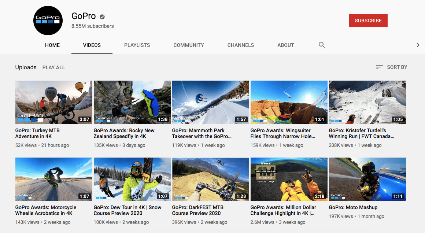Image resolution: width=425 pixels, height=233 pixels.
Task: Switch to the Home tab
Action: click(x=52, y=45)
